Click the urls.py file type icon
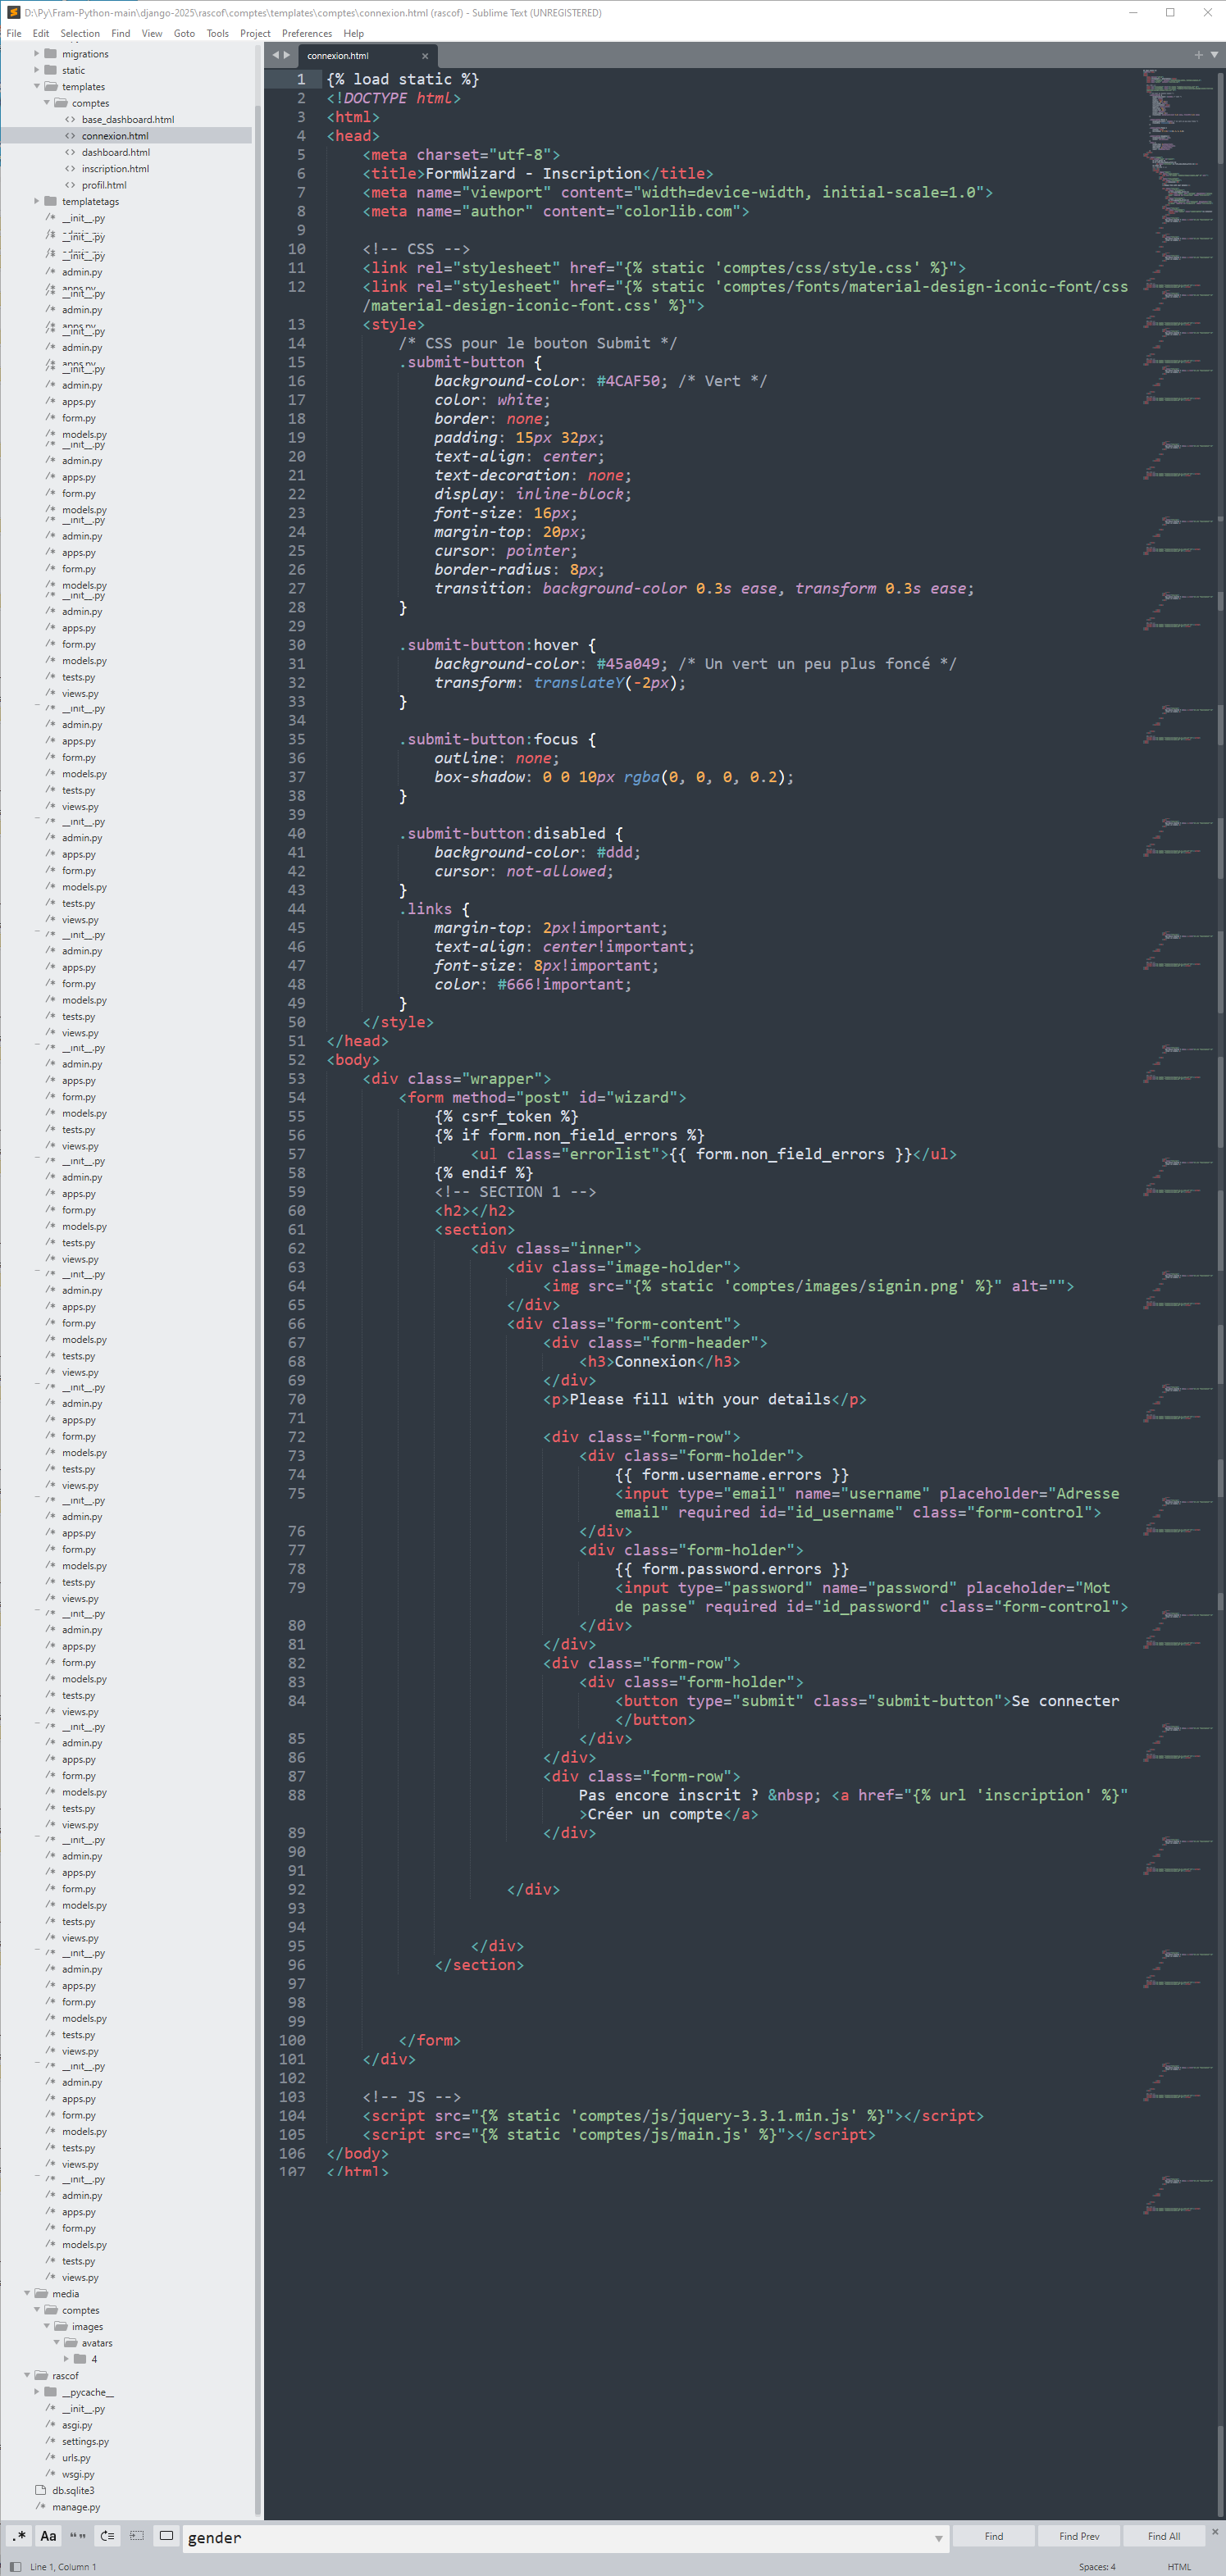This screenshot has width=1226, height=2576. tap(51, 2458)
